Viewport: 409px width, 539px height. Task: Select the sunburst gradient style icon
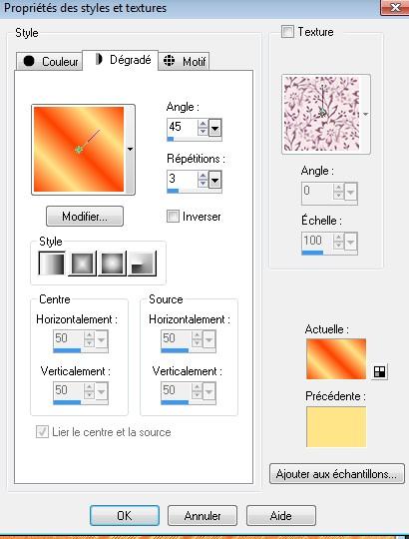tap(112, 264)
